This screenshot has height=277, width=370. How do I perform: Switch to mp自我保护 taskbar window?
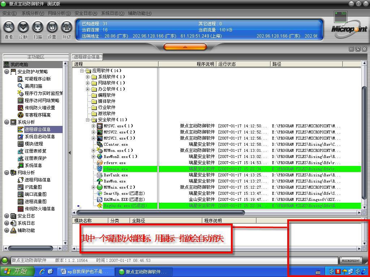(x=86, y=272)
